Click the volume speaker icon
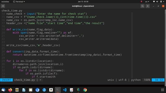Image resolution: width=166 pixels, height=93 pixels. [157, 2]
